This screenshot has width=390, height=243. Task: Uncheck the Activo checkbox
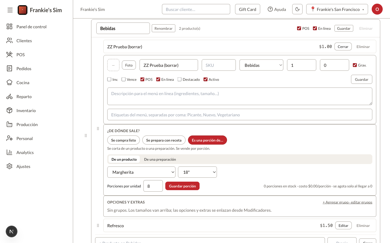click(206, 80)
